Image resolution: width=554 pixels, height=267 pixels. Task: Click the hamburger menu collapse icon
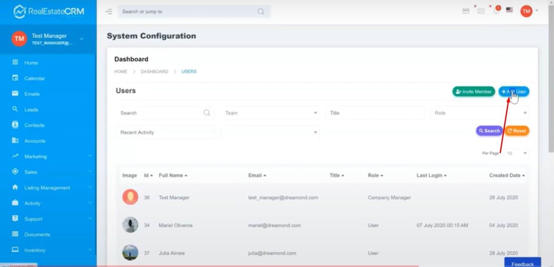click(109, 12)
